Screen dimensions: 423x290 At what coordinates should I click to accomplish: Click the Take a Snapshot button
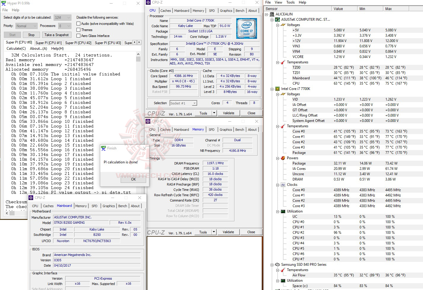pos(56,35)
